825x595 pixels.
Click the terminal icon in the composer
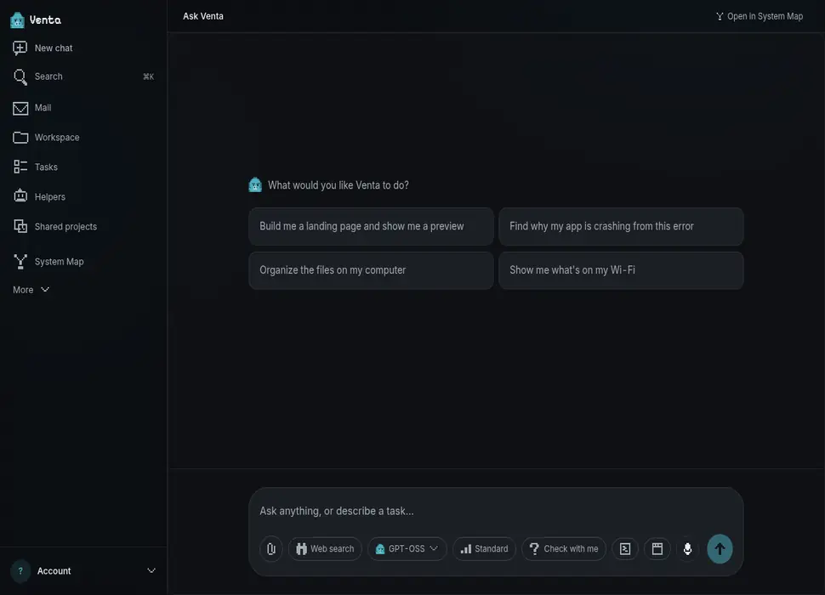(625, 549)
